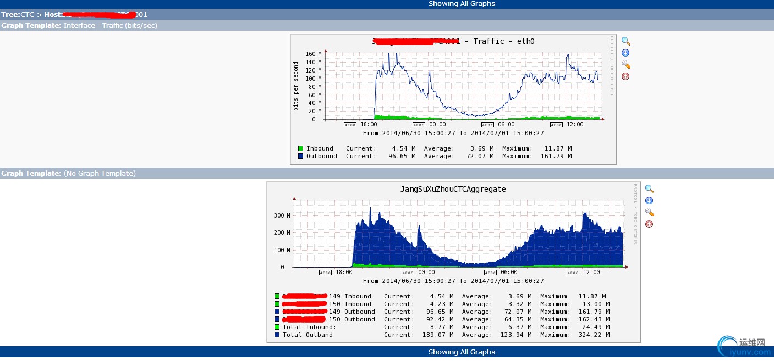Viewport: 774px width, 361px height.
Task: Click the eth0 Outbound maximum 161.79 M
Action: [556, 156]
